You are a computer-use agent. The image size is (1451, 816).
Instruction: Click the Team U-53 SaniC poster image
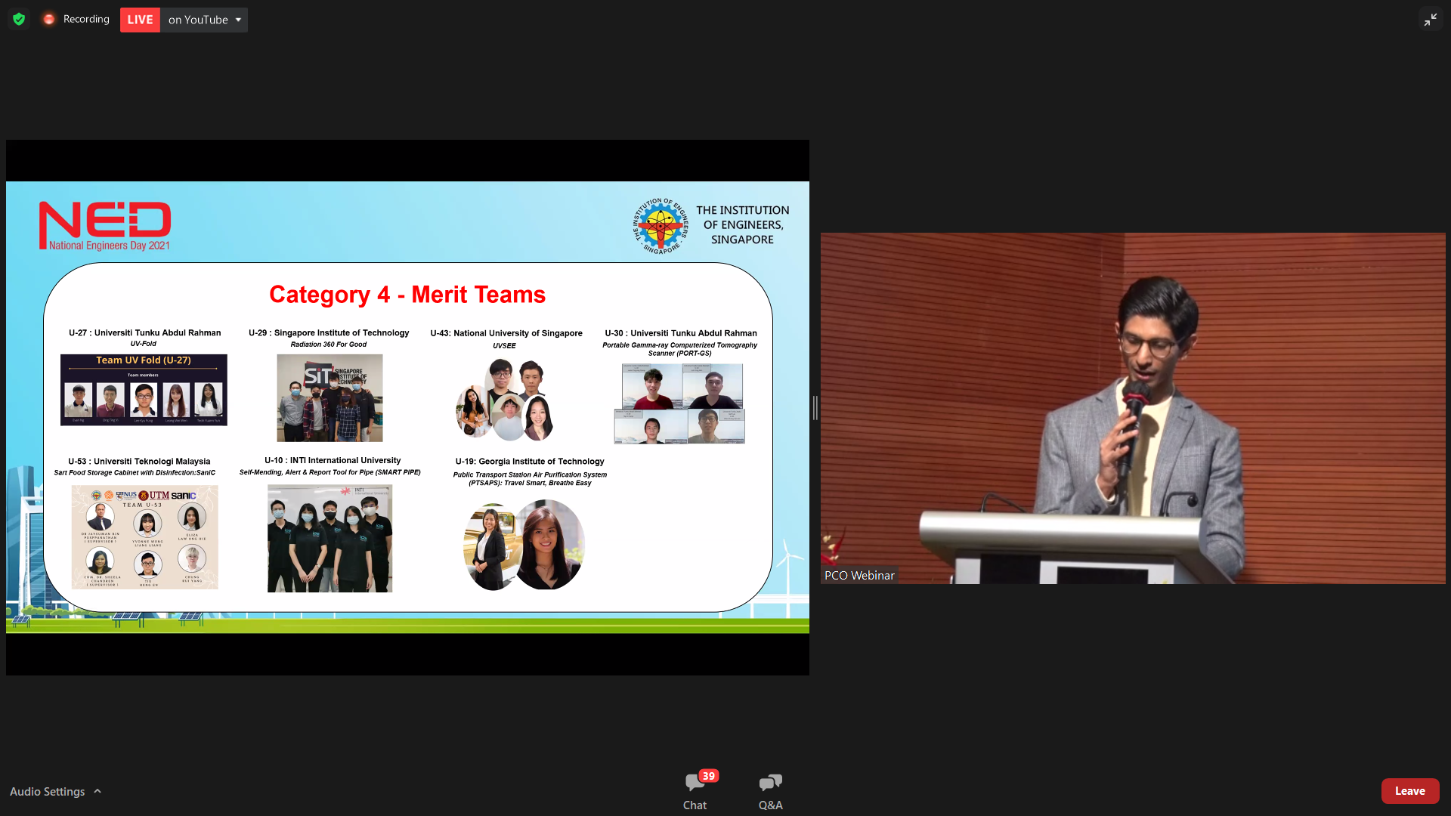(144, 537)
